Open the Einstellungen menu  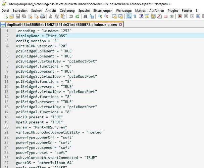(103, 11)
